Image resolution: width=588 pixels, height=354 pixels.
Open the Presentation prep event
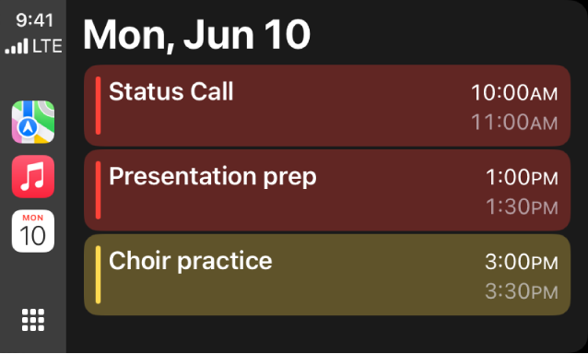tap(327, 190)
